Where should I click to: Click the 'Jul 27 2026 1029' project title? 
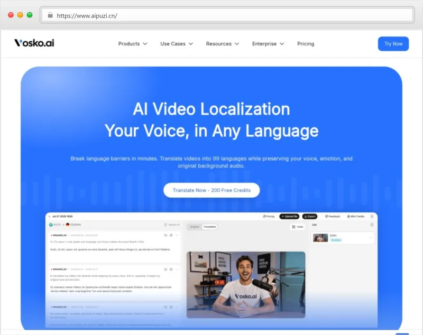coord(62,217)
